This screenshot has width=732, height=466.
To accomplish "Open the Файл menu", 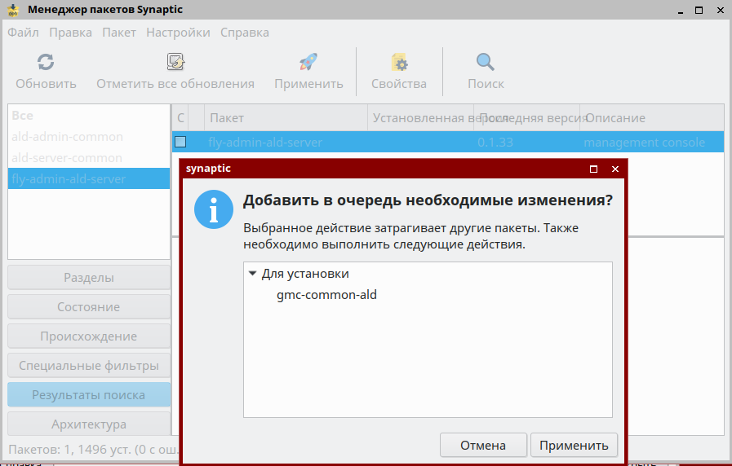I will [23, 33].
